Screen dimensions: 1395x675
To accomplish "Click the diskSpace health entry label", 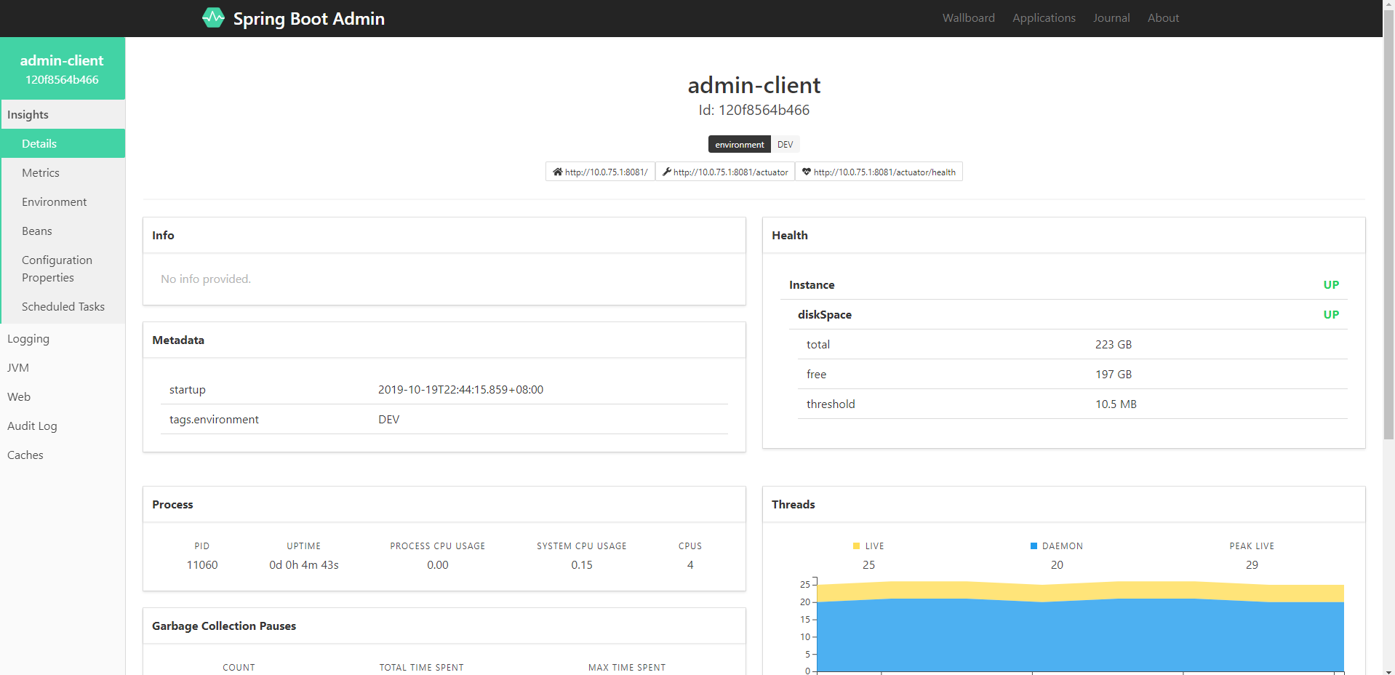I will point(825,314).
